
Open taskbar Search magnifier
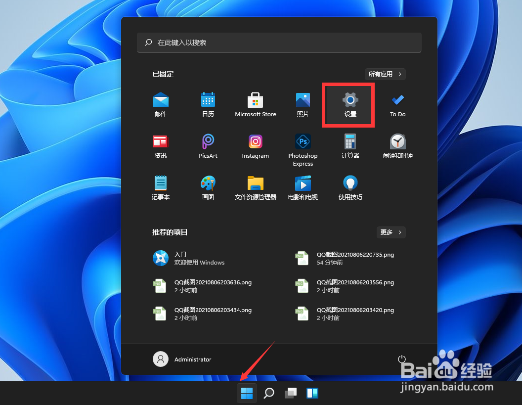(x=268, y=393)
